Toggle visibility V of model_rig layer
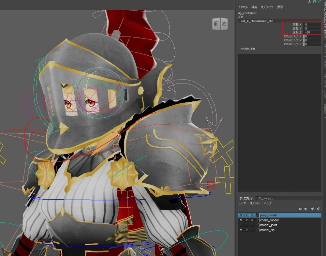 click(x=241, y=230)
